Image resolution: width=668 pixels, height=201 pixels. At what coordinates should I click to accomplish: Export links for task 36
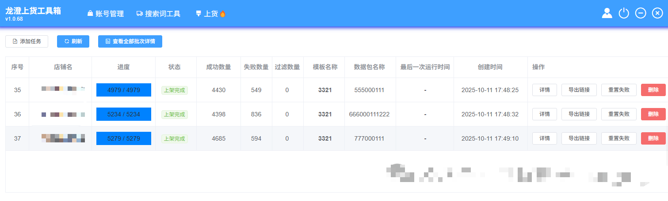tap(579, 114)
